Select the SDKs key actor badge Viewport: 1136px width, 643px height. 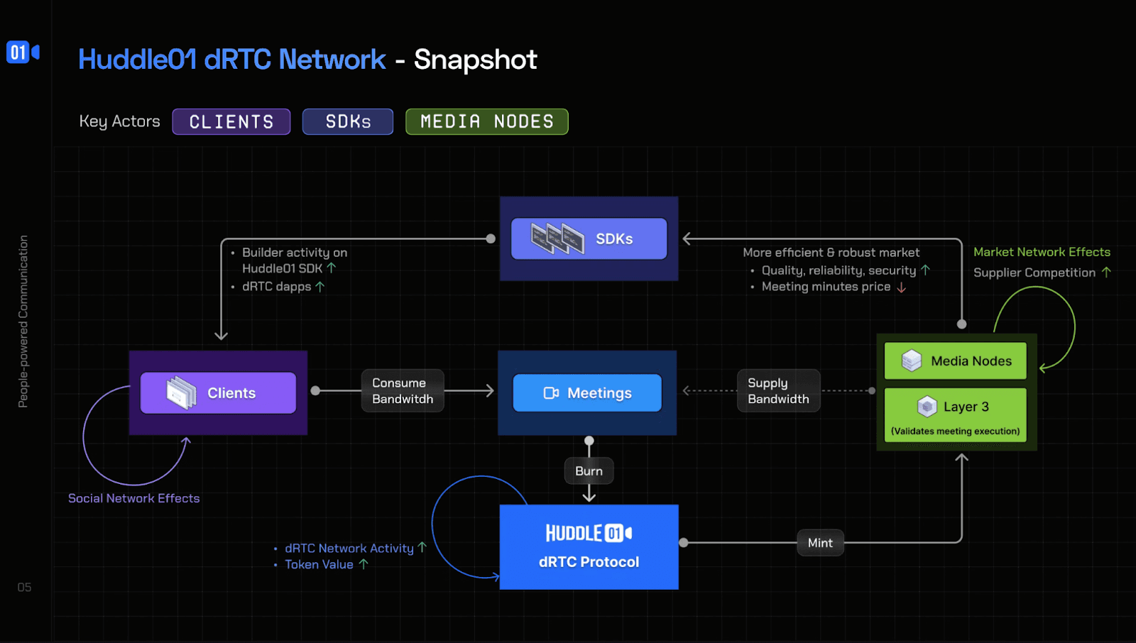tap(348, 122)
